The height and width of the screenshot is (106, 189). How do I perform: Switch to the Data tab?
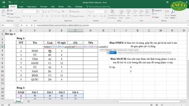click(x=53, y=6)
